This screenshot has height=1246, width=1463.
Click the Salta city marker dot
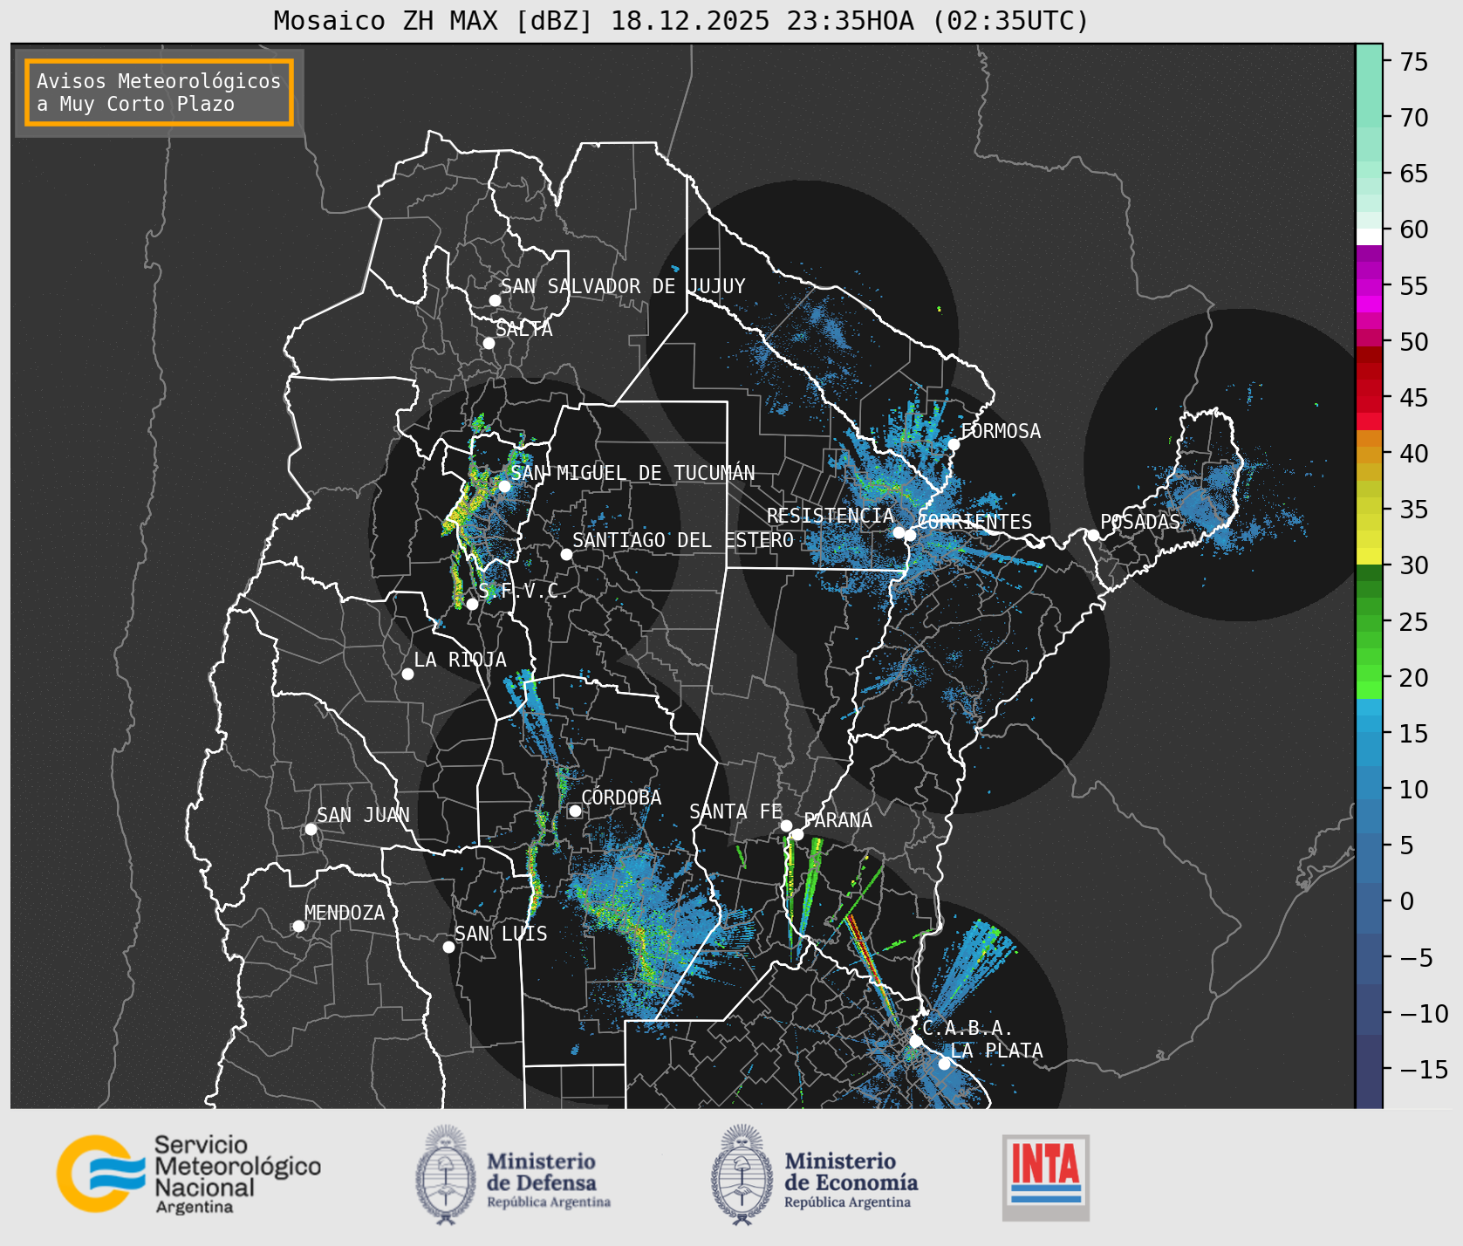click(489, 343)
